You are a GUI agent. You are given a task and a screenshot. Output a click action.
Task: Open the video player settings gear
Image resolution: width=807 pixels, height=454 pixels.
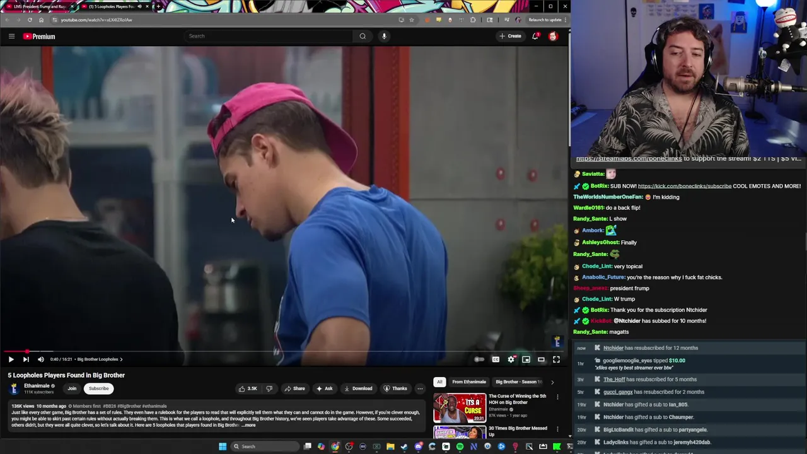tap(511, 359)
